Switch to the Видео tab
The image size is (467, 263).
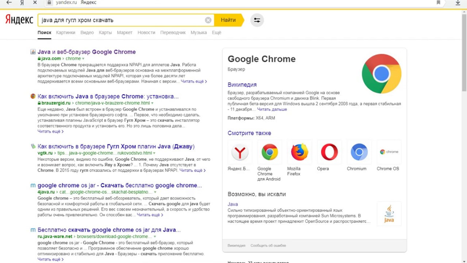pyautogui.click(x=87, y=33)
